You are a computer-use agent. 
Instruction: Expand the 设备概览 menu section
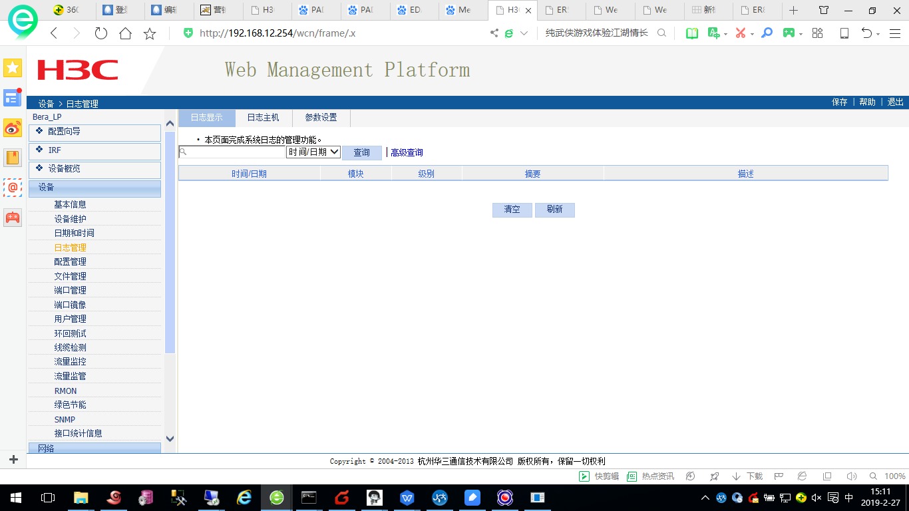click(x=94, y=170)
